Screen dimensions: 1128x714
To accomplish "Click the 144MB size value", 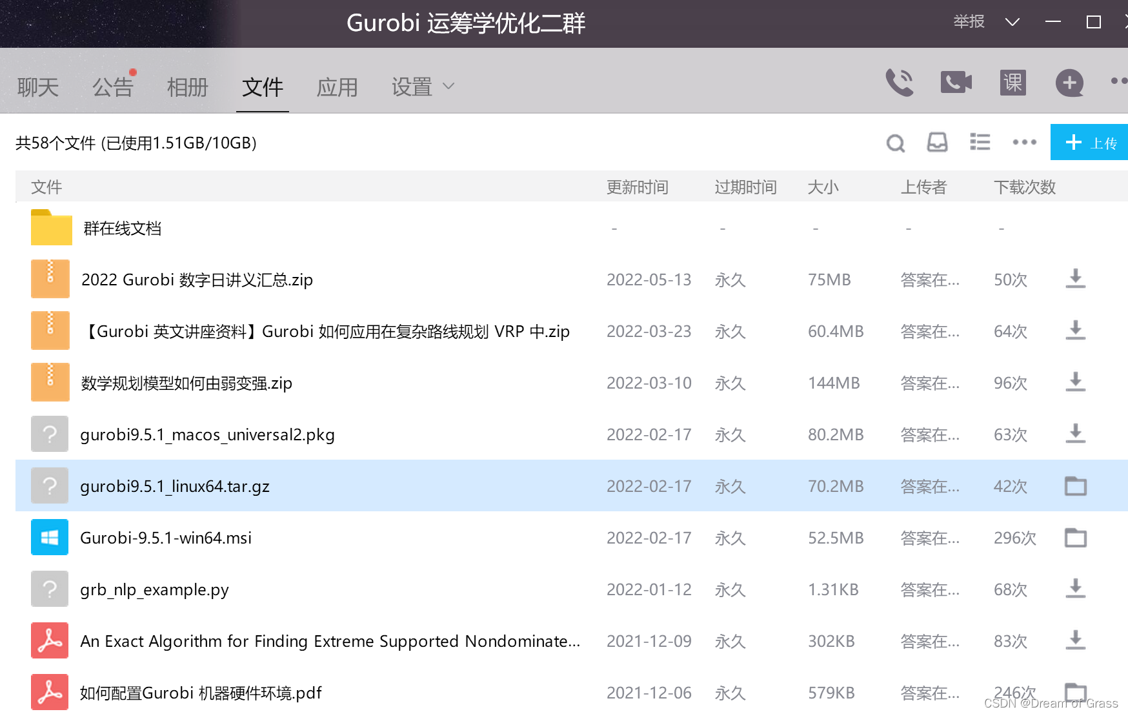I will point(834,383).
